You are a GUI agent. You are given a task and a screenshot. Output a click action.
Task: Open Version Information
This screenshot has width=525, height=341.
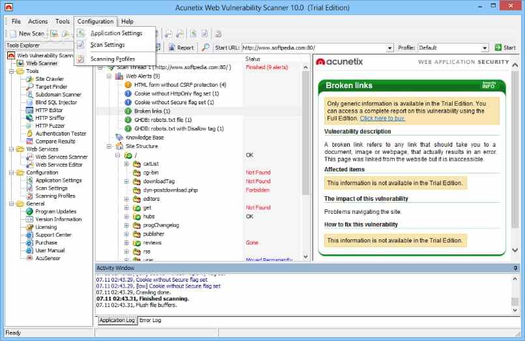pos(58,219)
